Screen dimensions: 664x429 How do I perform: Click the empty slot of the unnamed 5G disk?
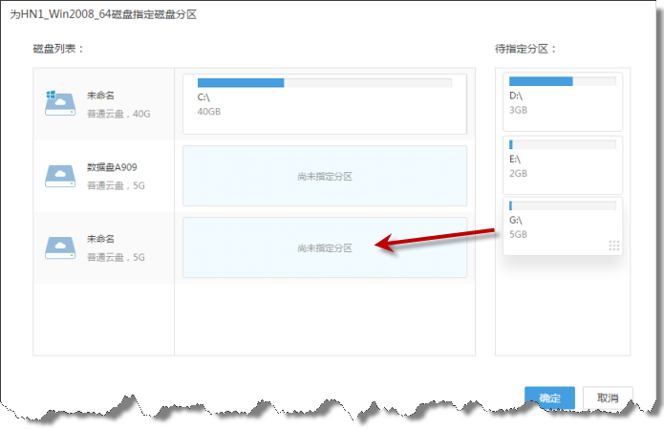324,247
